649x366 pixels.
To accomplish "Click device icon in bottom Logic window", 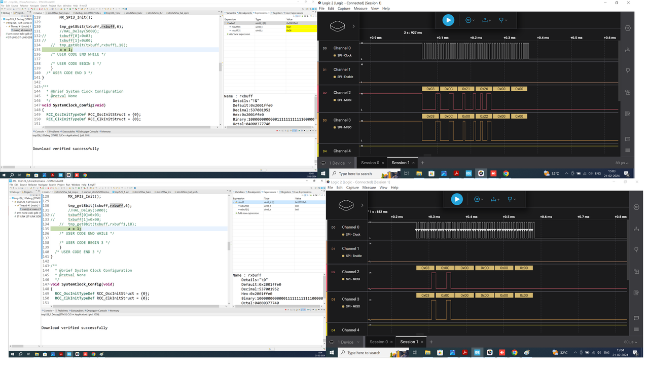I will [x=346, y=205].
